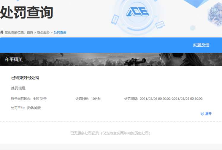Select the 已结束封号处罚 heading
The image size is (222, 150).
pyautogui.click(x=25, y=78)
